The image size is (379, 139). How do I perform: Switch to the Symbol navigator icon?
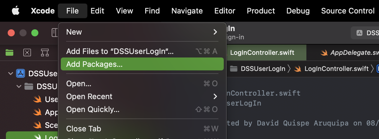pyautogui.click(x=45, y=52)
